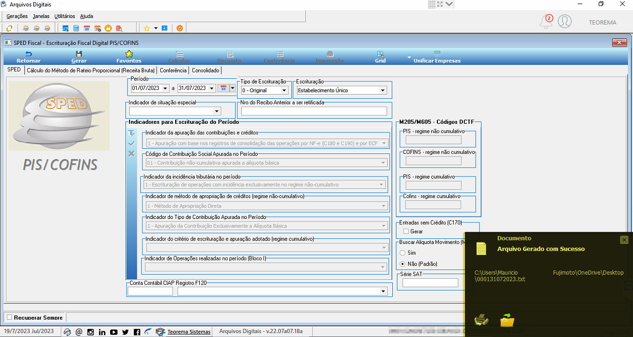633x337 pixels.
Task: Click the Série SAT input field
Action: tap(430, 283)
